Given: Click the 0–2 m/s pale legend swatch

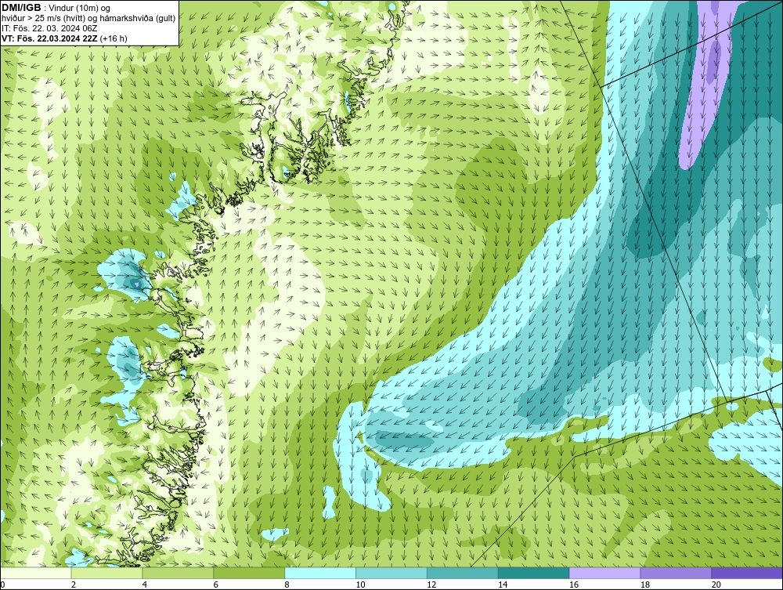Looking at the screenshot, I should tap(35, 573).
